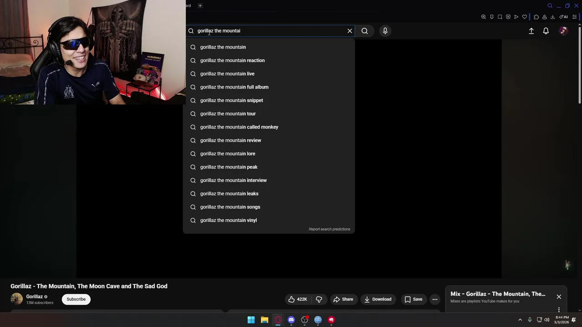Select suggestion 'gorillaz the mountain peak'
Viewport: 582px width, 327px height.
point(269,167)
